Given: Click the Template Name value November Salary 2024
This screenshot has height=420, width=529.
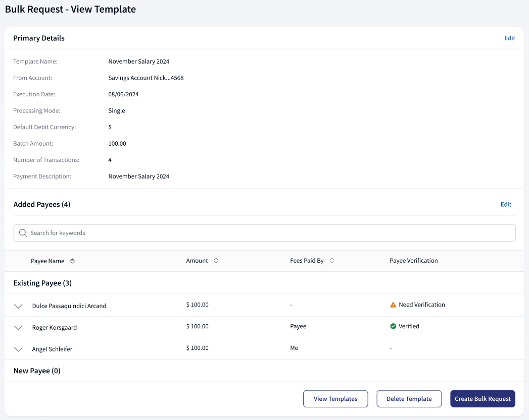Looking at the screenshot, I should tap(138, 61).
